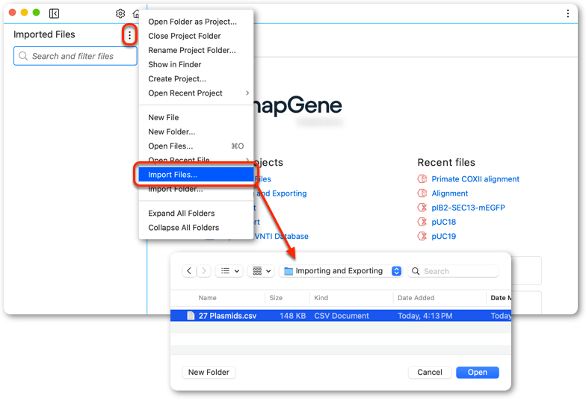Screen dimensions: 586x401
Task: Choose Rename Project Folder…
Action: tap(196, 50)
